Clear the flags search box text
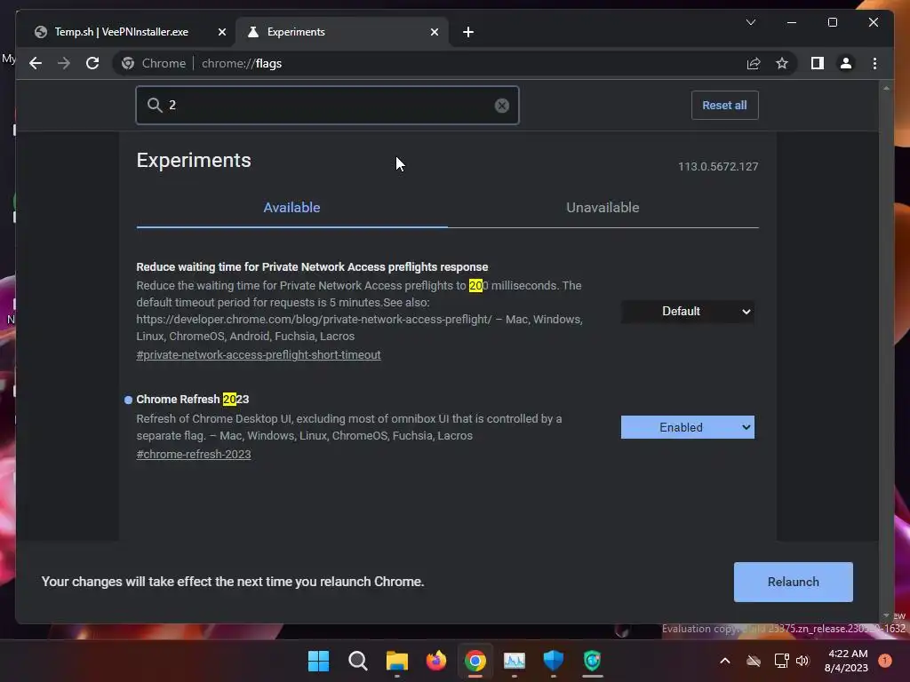 point(501,106)
